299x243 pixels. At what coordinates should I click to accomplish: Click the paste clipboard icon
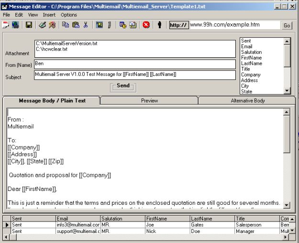click(x=75, y=25)
